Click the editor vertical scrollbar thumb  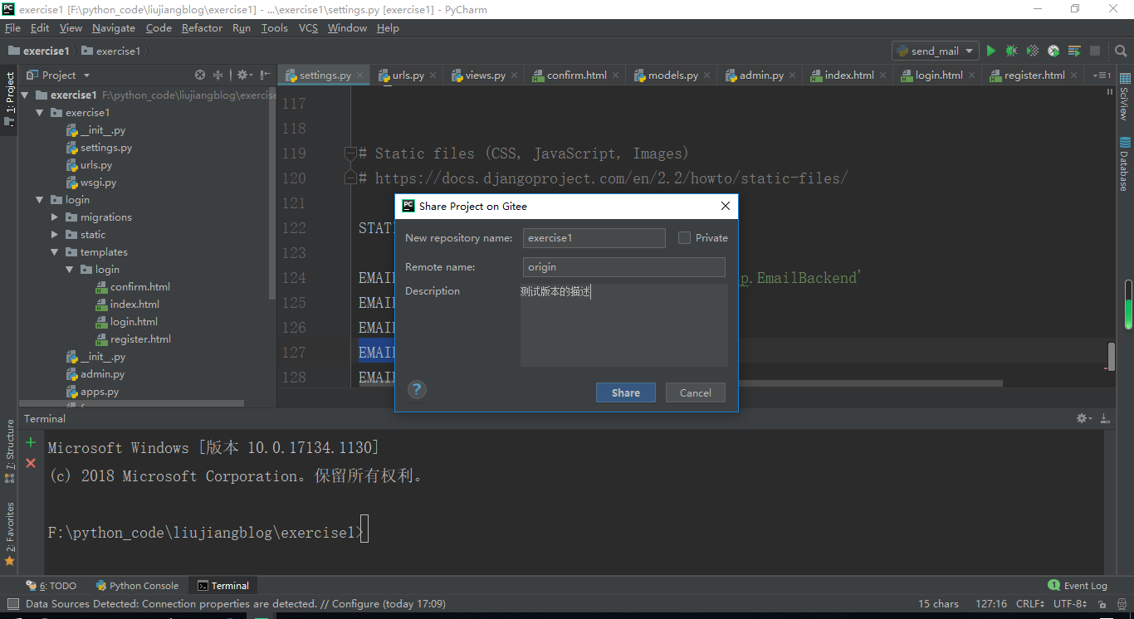[x=1112, y=356]
